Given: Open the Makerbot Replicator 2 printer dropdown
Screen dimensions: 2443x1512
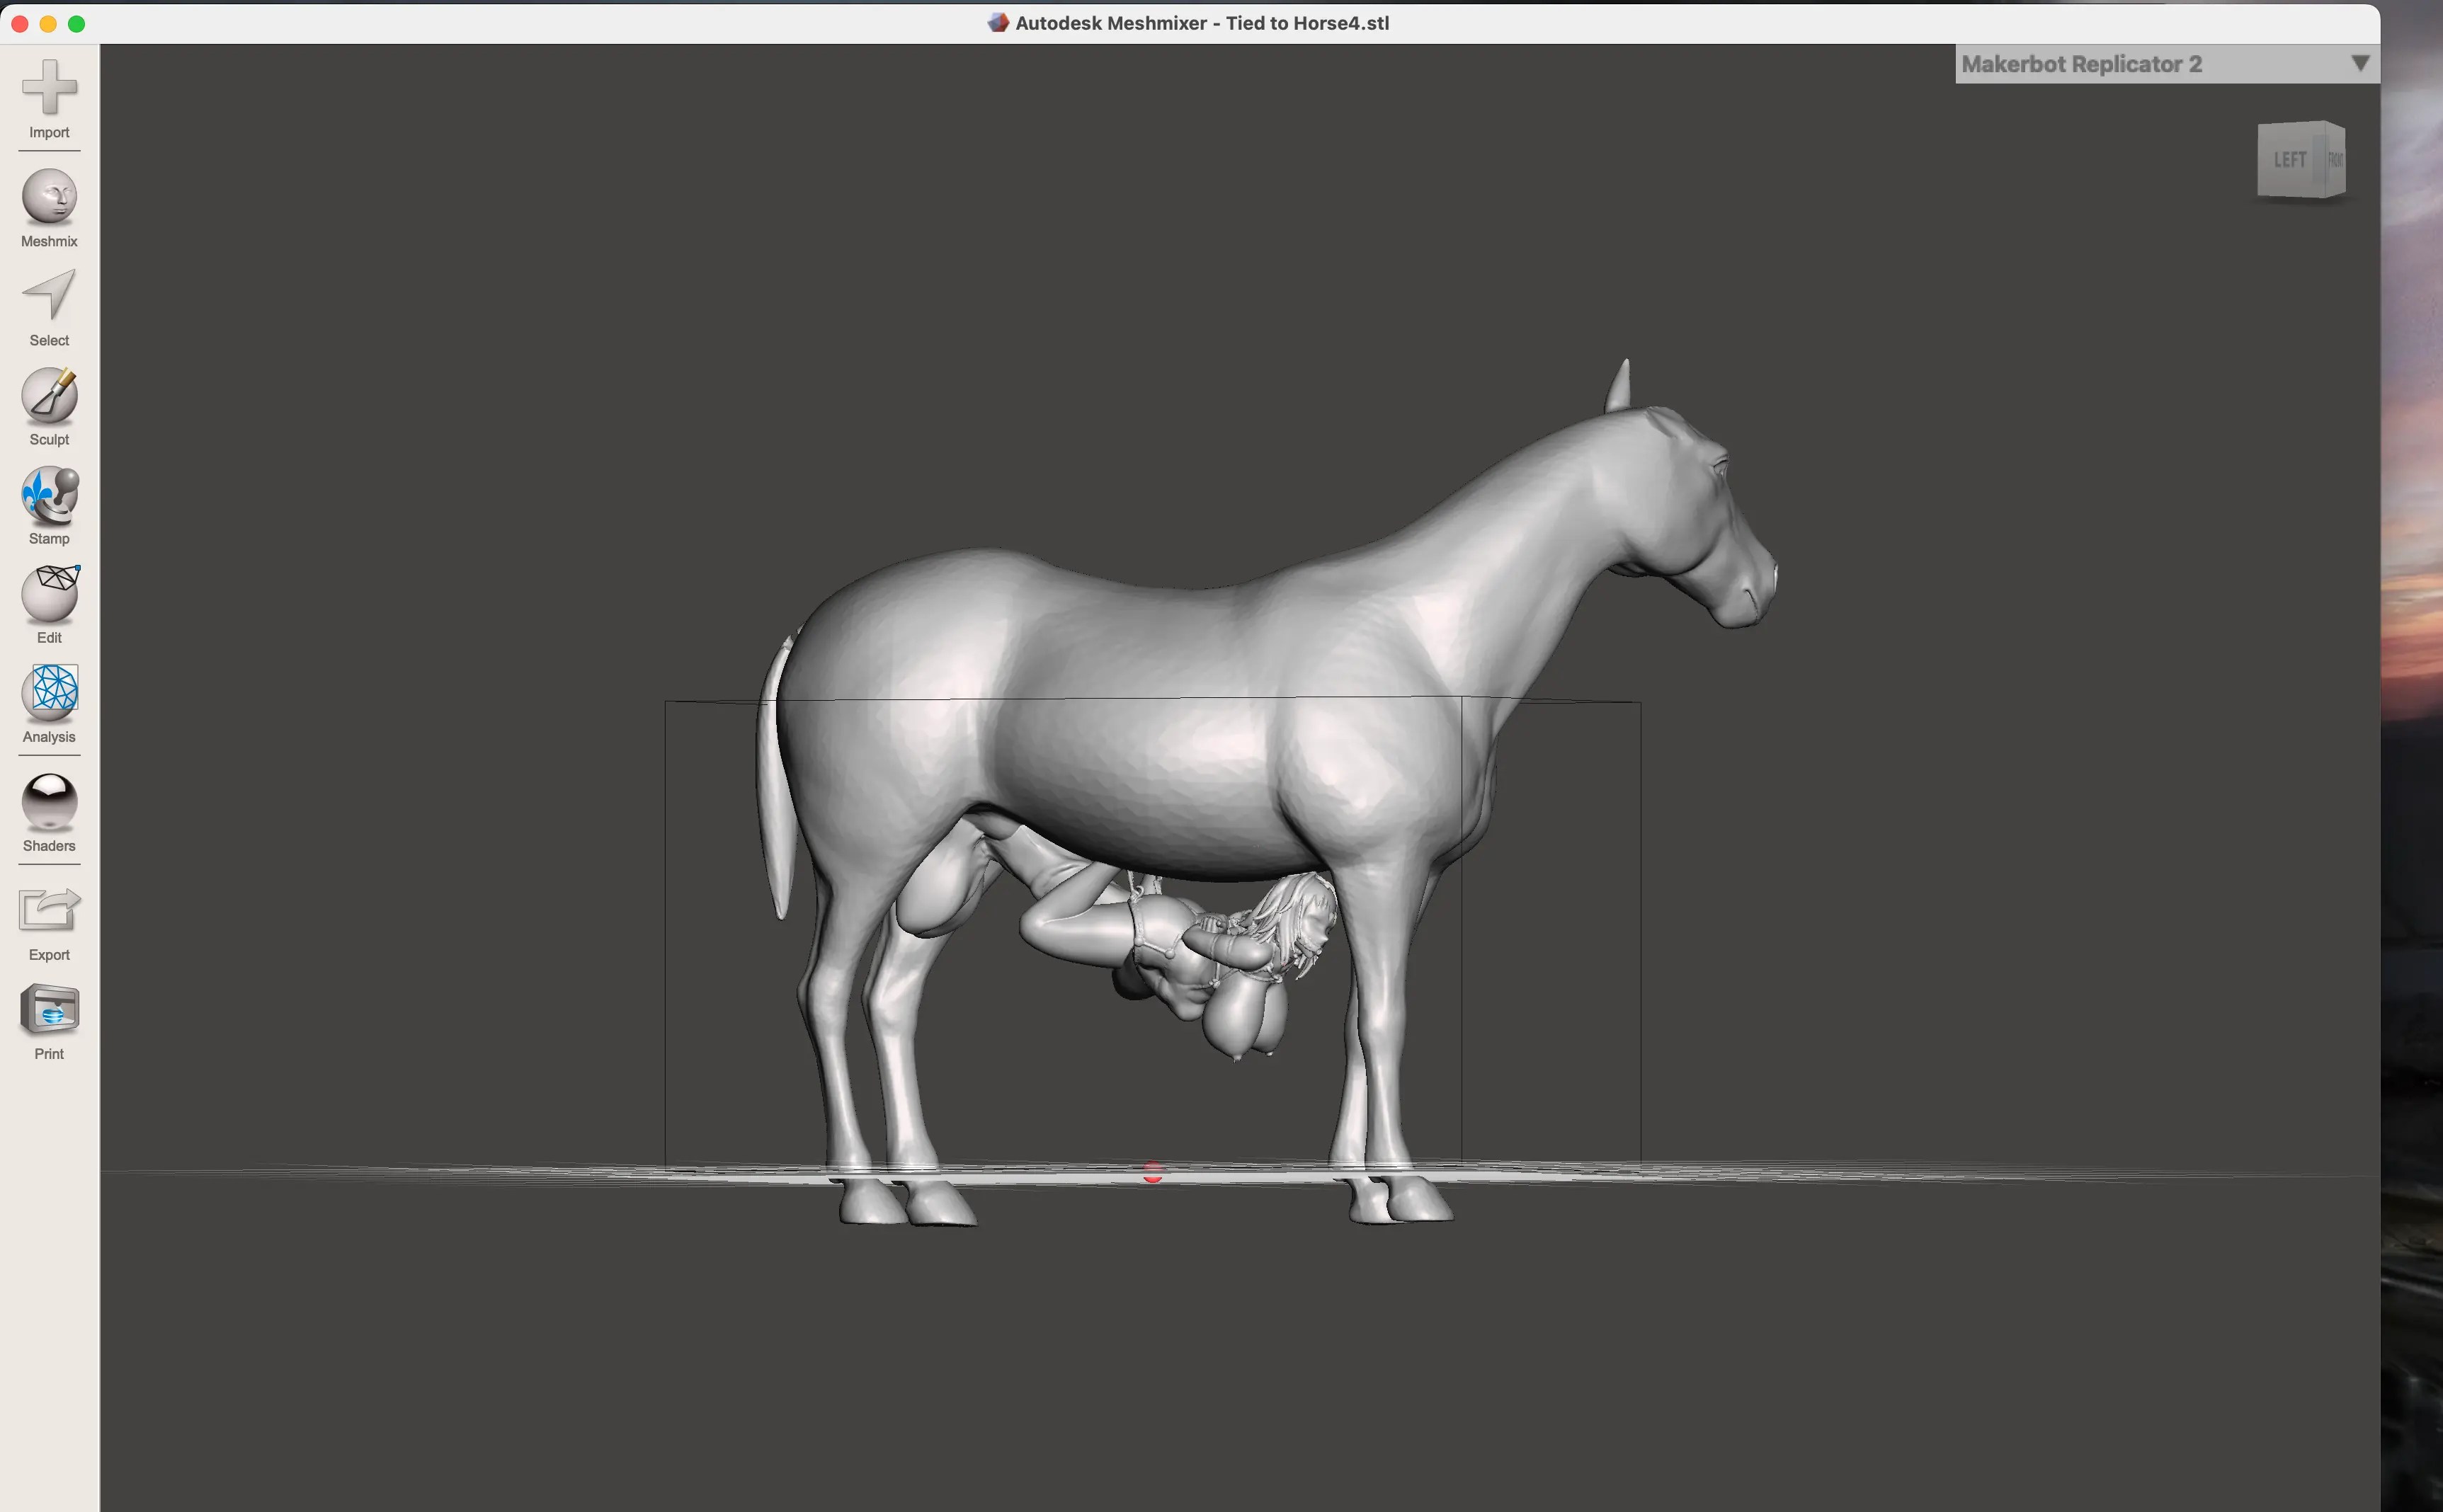Looking at the screenshot, I should click(2167, 64).
